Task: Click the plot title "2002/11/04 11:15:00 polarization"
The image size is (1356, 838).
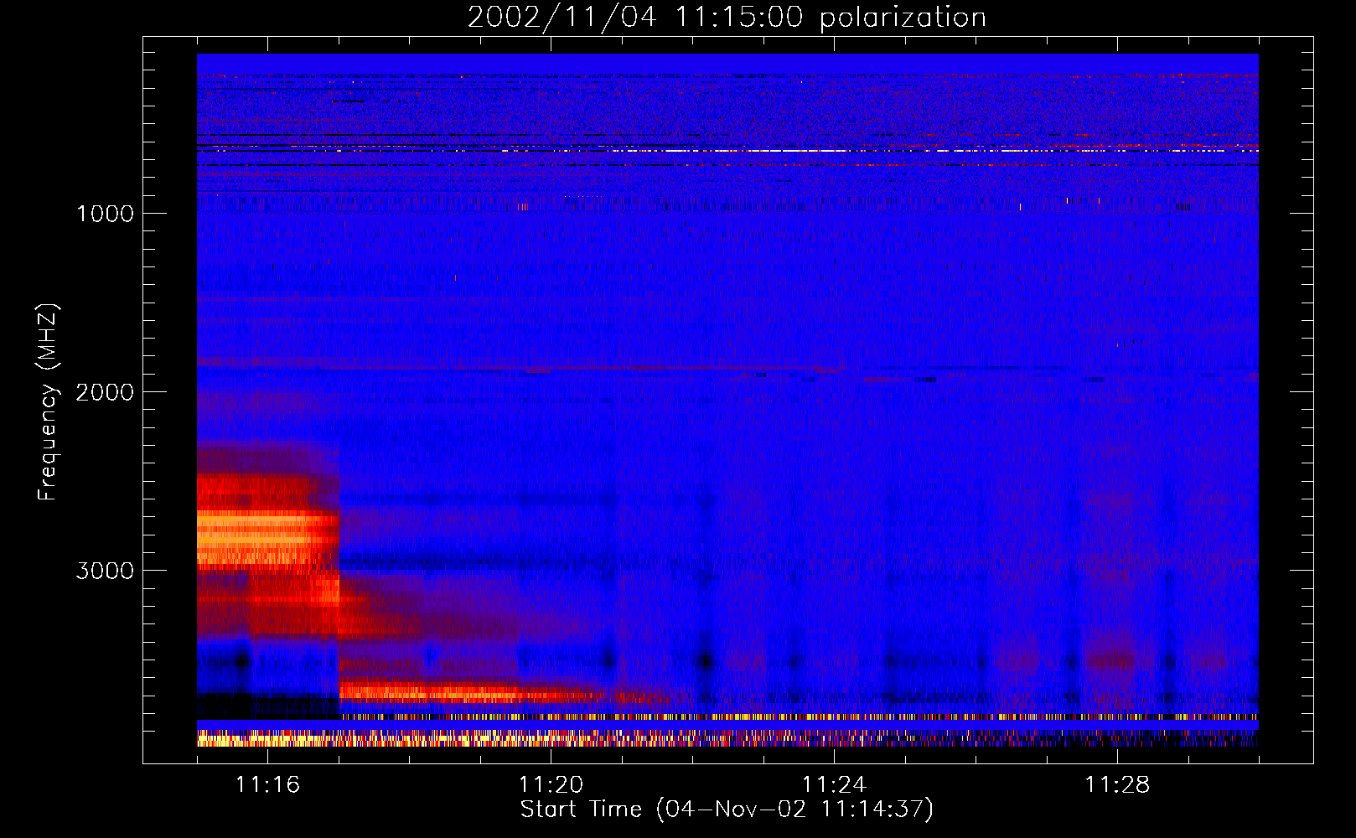Action: click(727, 18)
